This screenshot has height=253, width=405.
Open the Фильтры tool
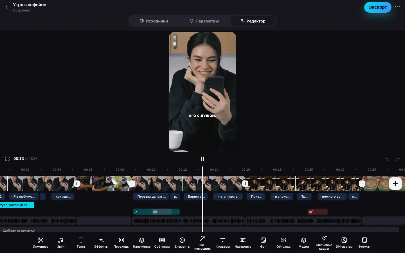[x=223, y=243]
